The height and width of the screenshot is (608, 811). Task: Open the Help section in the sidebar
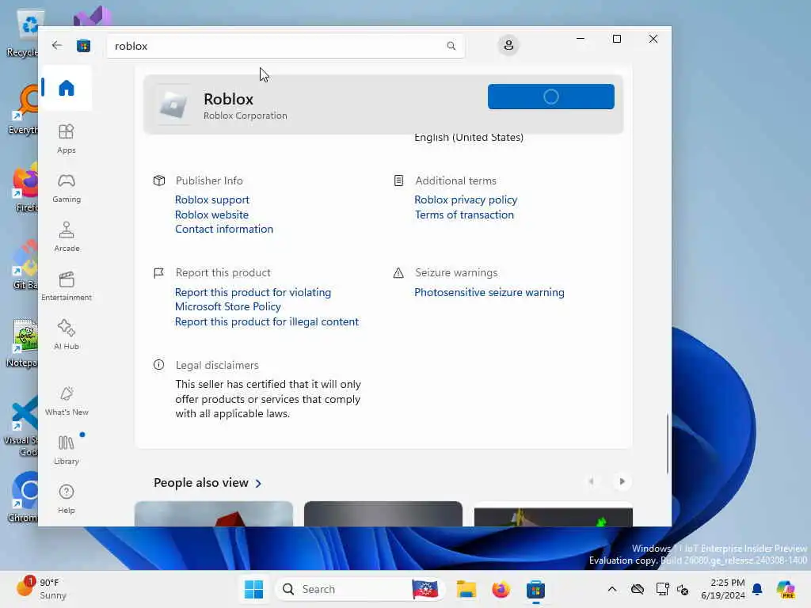tap(67, 500)
